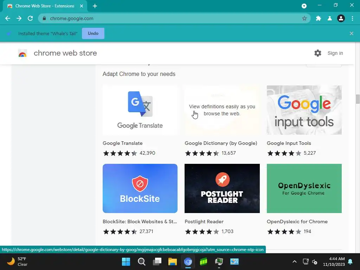Open the Windows Start menu

pos(126,262)
